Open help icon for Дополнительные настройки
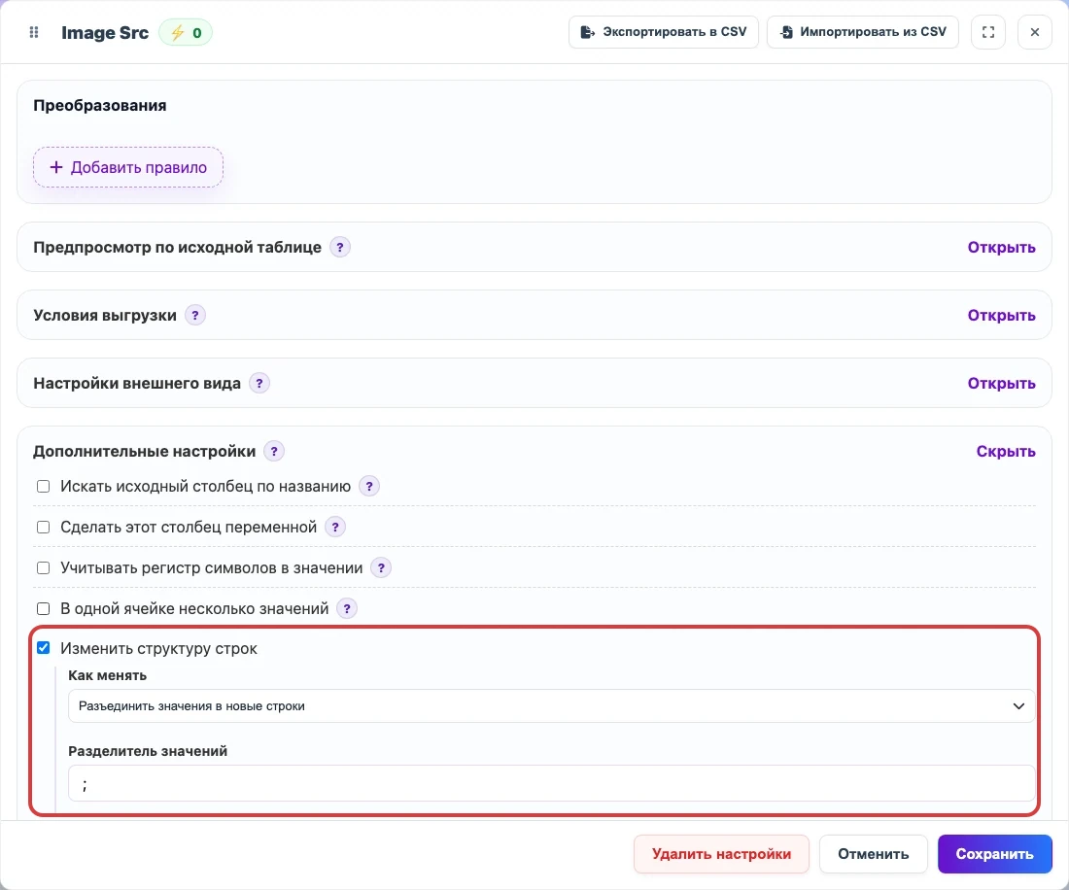The height and width of the screenshot is (890, 1069). click(274, 451)
